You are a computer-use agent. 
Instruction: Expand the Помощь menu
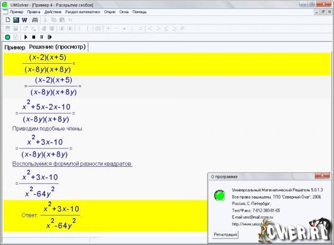click(140, 12)
